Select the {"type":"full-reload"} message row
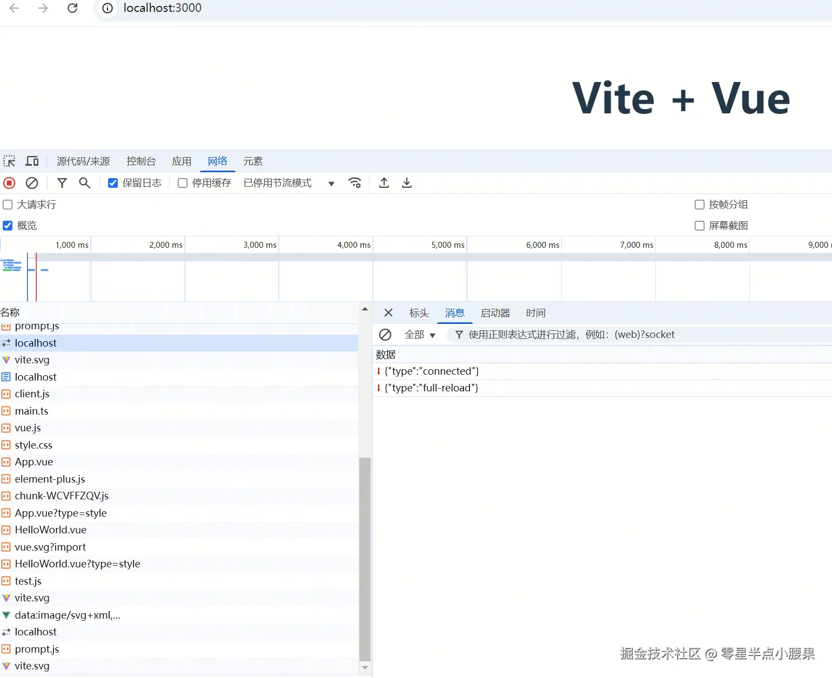 click(602, 388)
